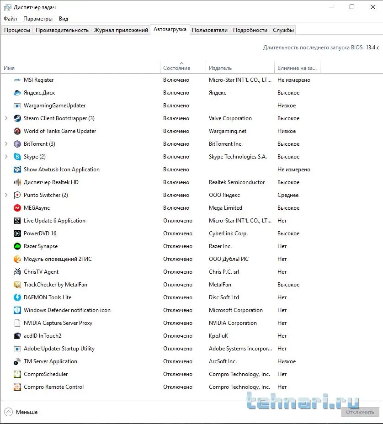Click Adobe Updater Startup Utility icon
383x424 pixels.
[17, 349]
